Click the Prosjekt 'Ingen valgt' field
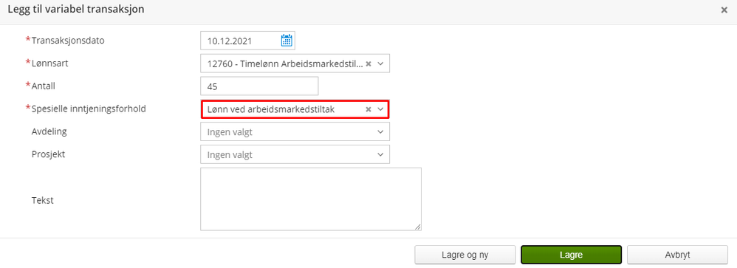Screen dimensions: 737x268 295,155
